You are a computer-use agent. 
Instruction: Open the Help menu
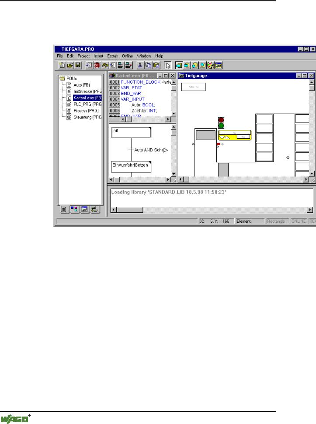point(159,56)
